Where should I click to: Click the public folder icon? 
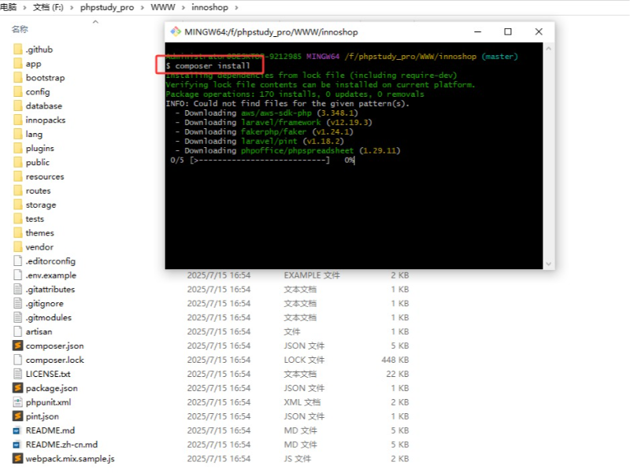click(x=17, y=162)
